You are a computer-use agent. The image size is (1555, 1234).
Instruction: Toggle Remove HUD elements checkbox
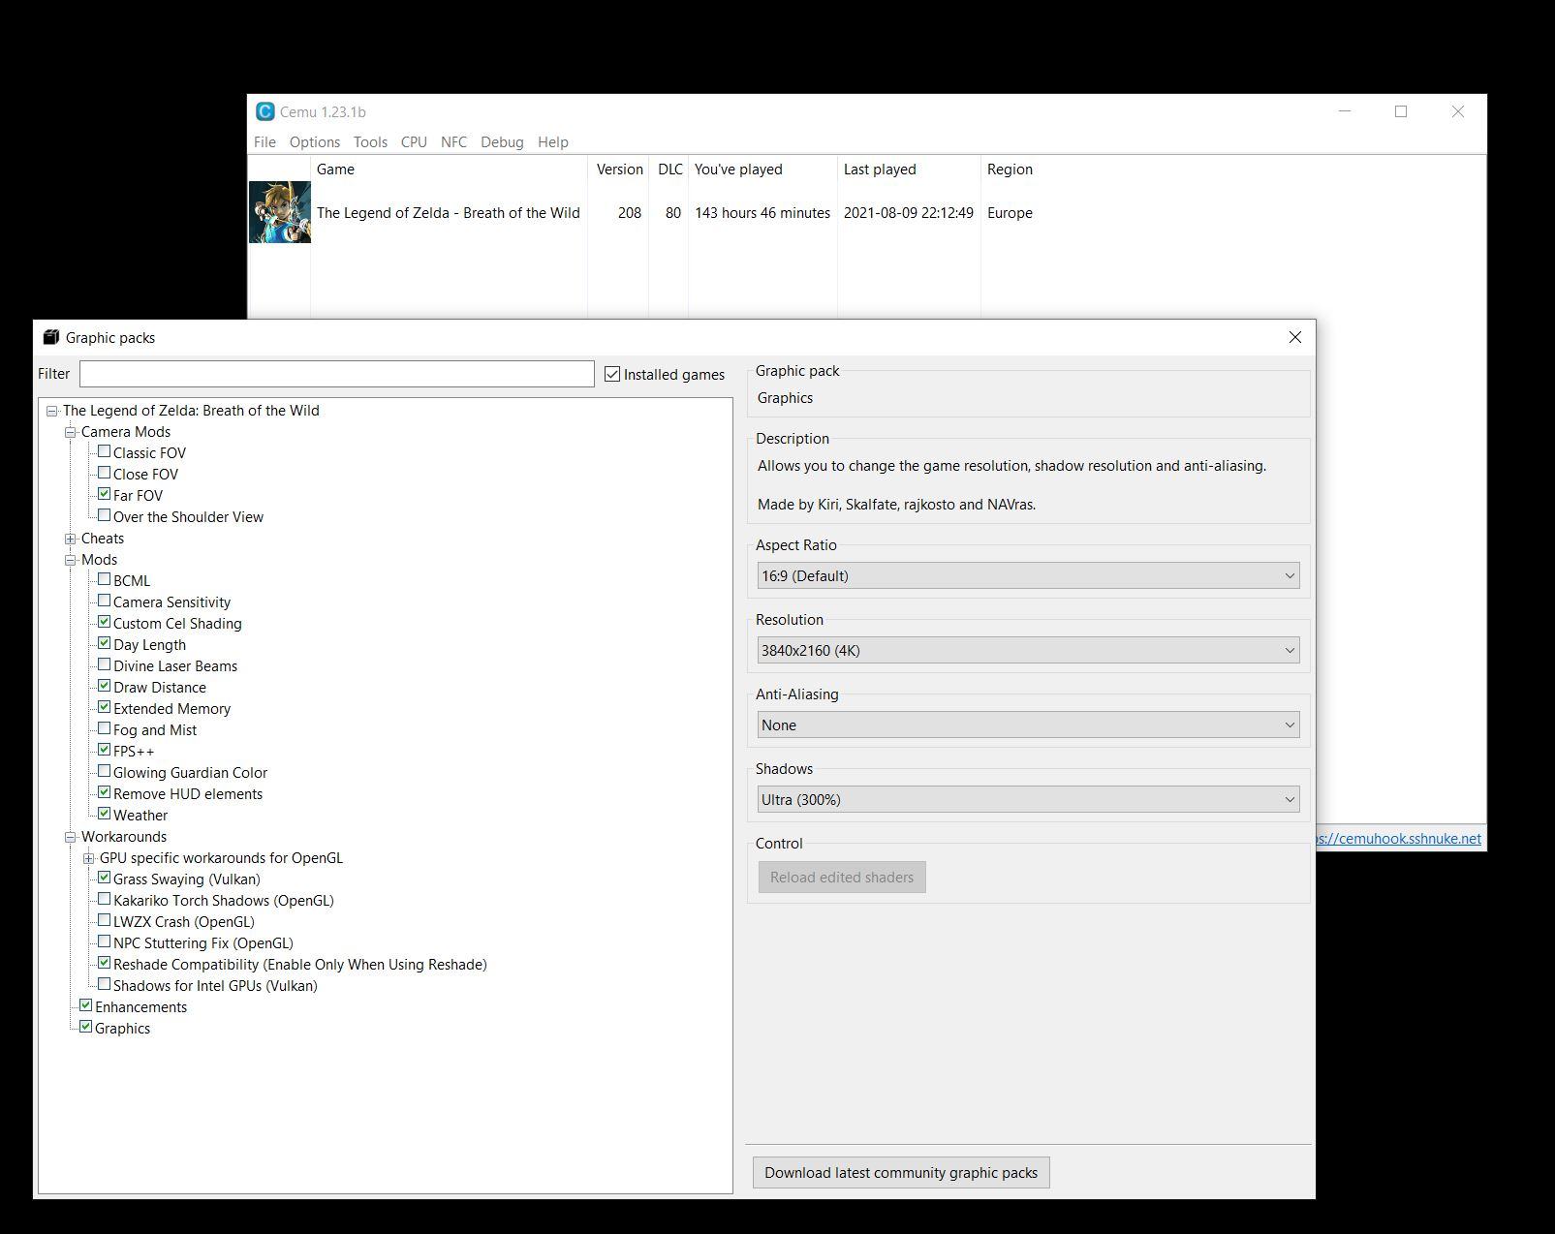[x=104, y=792]
